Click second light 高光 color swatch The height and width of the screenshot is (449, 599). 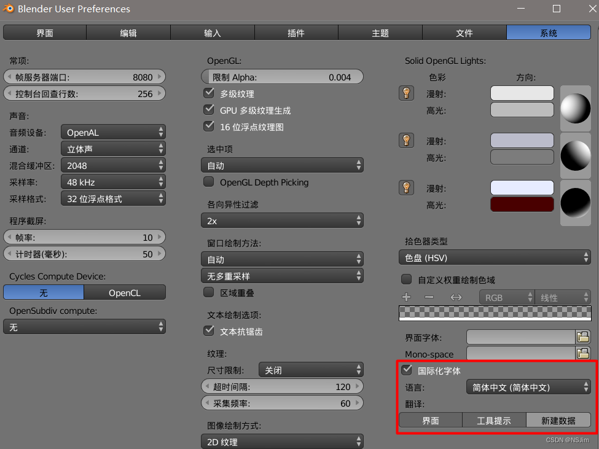tap(522, 157)
